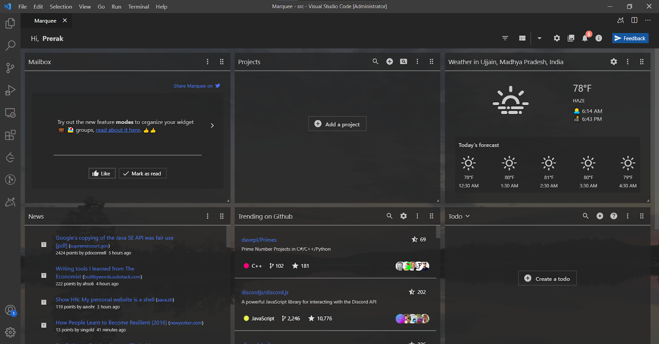This screenshot has height=344, width=659.
Task: Open Trending on Github options menu
Action: click(x=417, y=216)
